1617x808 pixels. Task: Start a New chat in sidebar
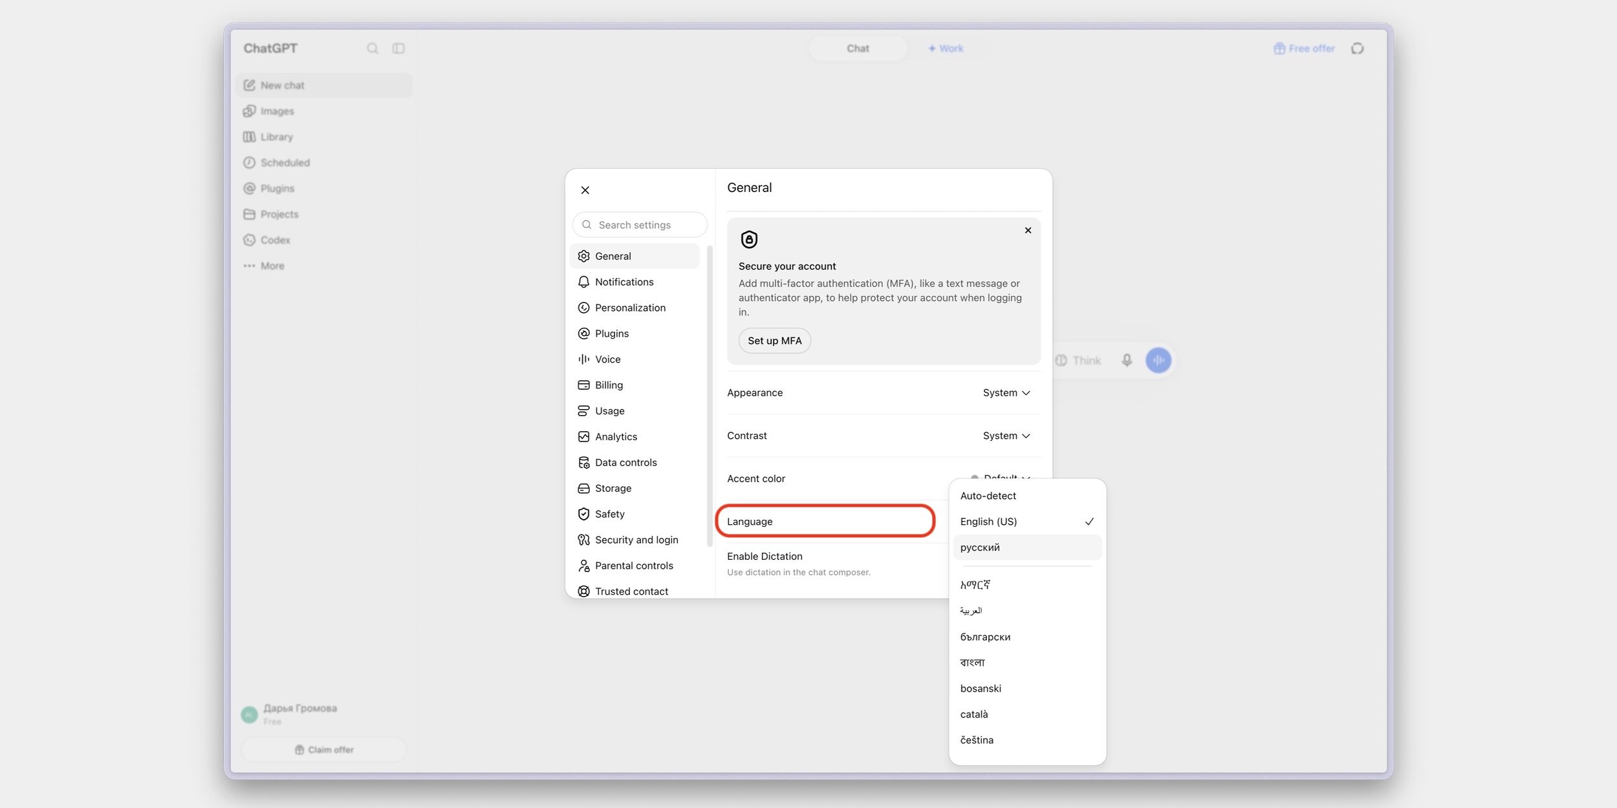[324, 85]
